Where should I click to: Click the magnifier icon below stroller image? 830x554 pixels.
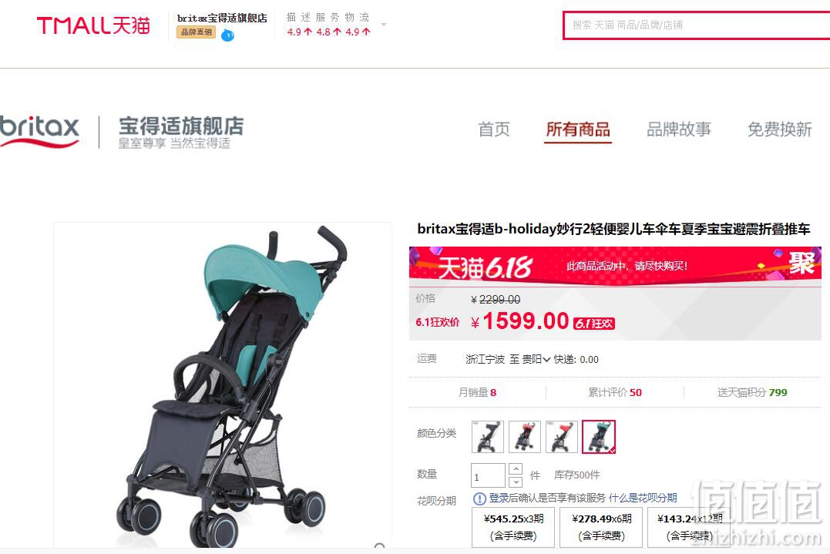[x=379, y=546]
